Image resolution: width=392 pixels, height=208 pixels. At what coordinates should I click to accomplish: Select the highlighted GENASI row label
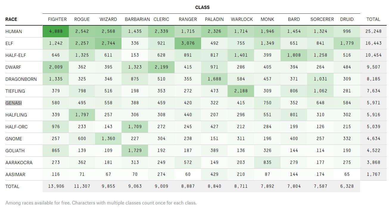click(14, 103)
